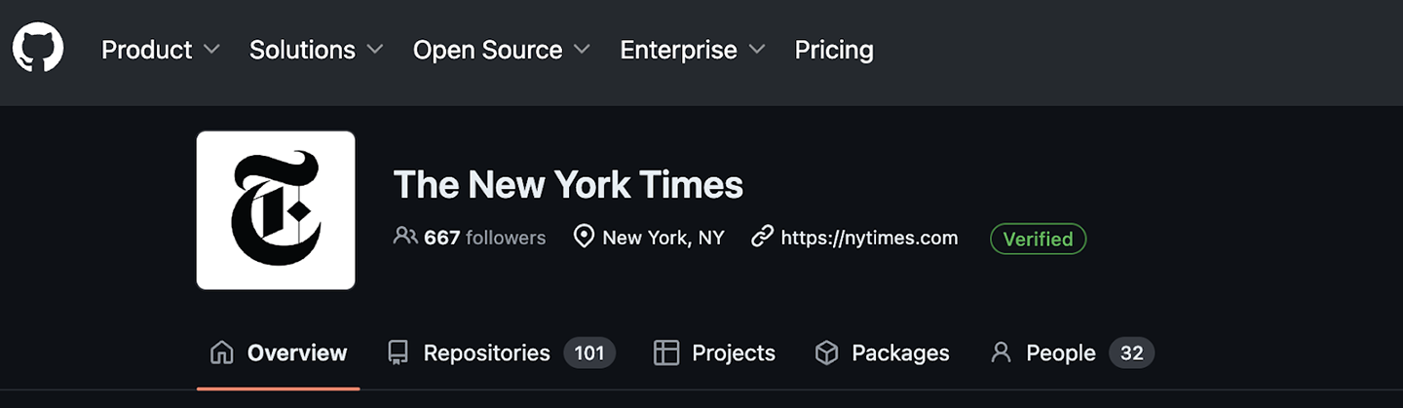Expand the Enterprise dropdown chevron
This screenshot has width=1403, height=408.
757,50
